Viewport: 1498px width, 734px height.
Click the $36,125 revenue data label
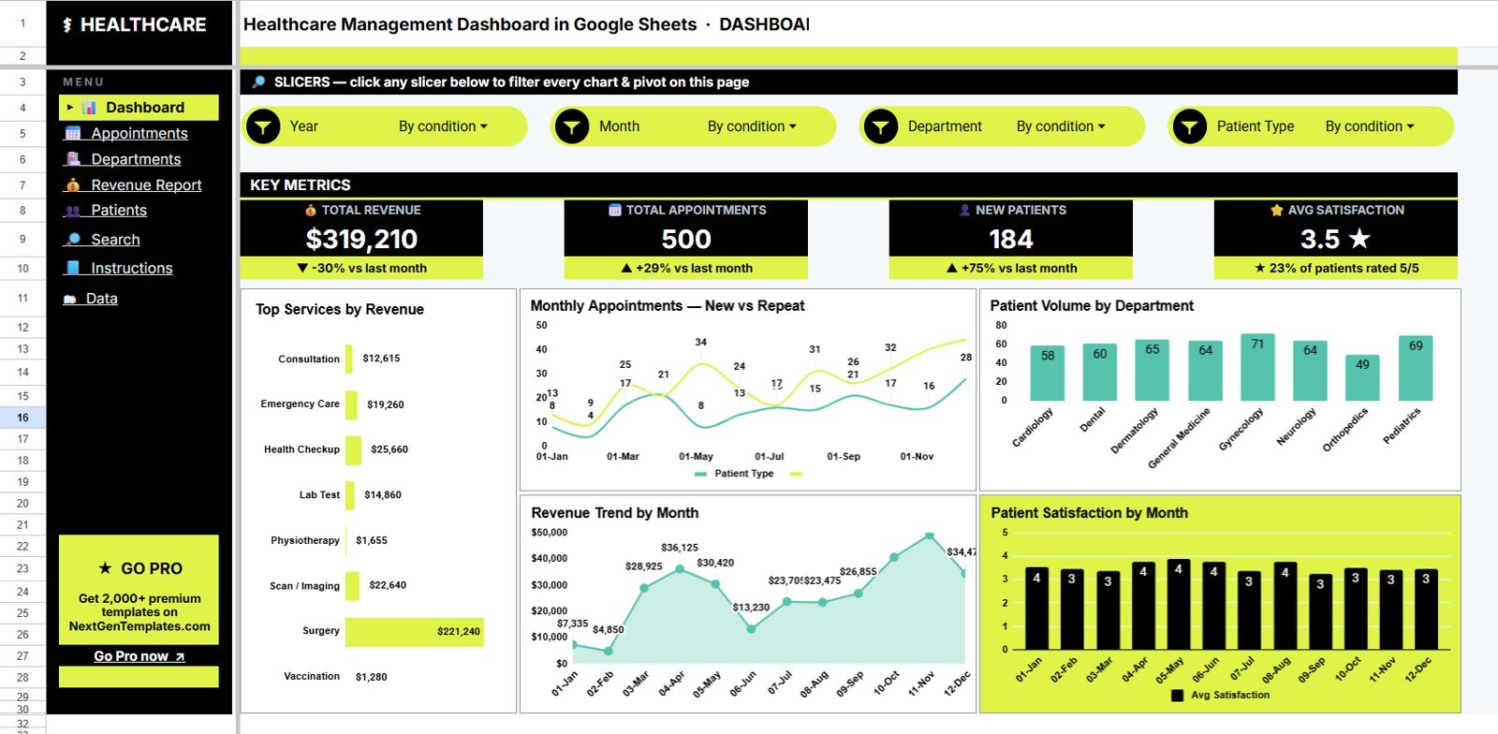click(x=680, y=548)
